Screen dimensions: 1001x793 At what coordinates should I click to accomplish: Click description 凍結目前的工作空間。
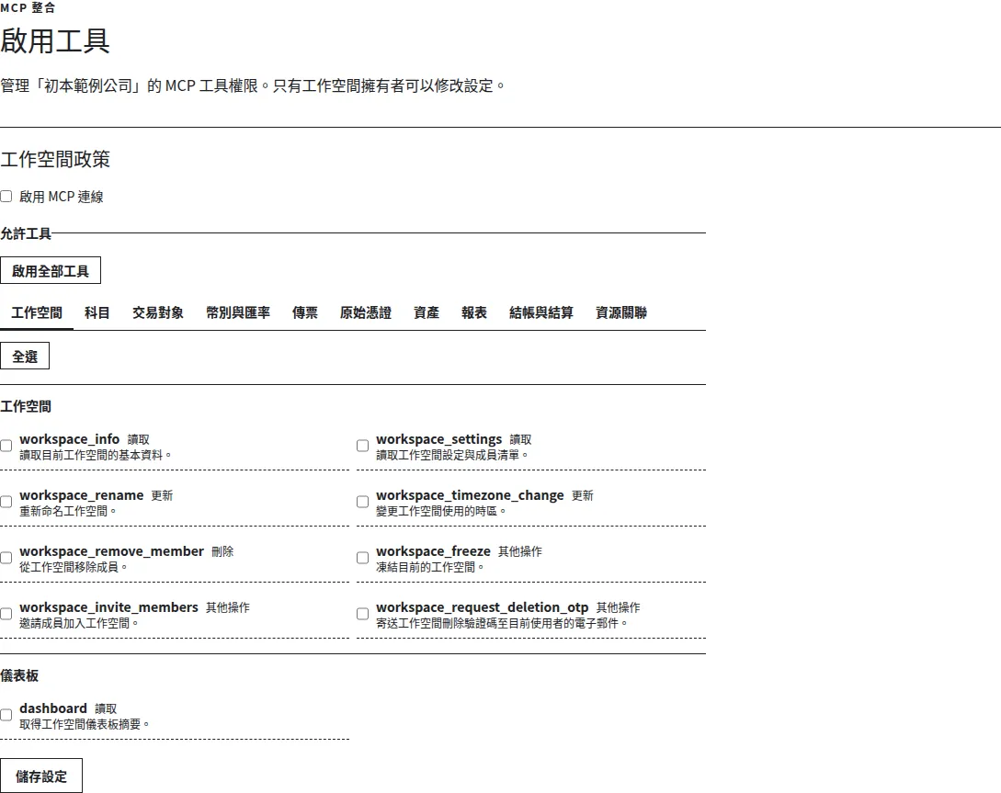tap(430, 567)
